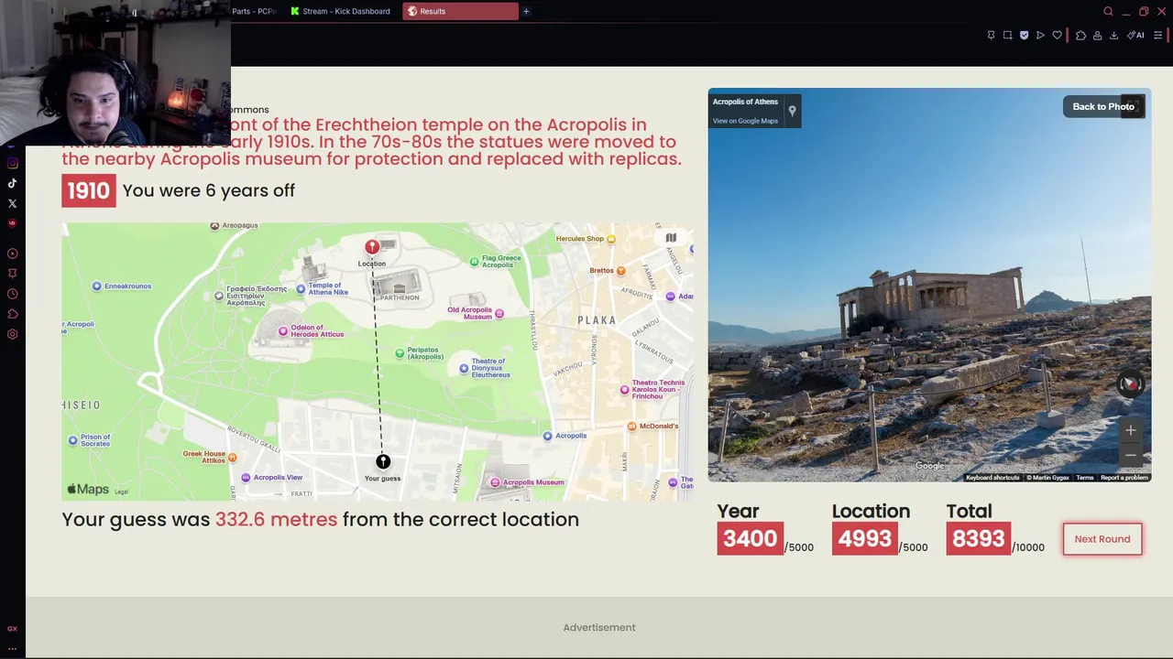The image size is (1173, 659).
Task: Select Prison of Socrates map marker
Action: 89,440
